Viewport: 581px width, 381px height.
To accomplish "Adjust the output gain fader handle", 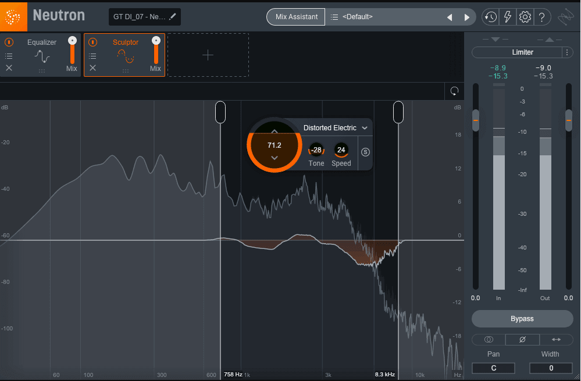I will [569, 120].
